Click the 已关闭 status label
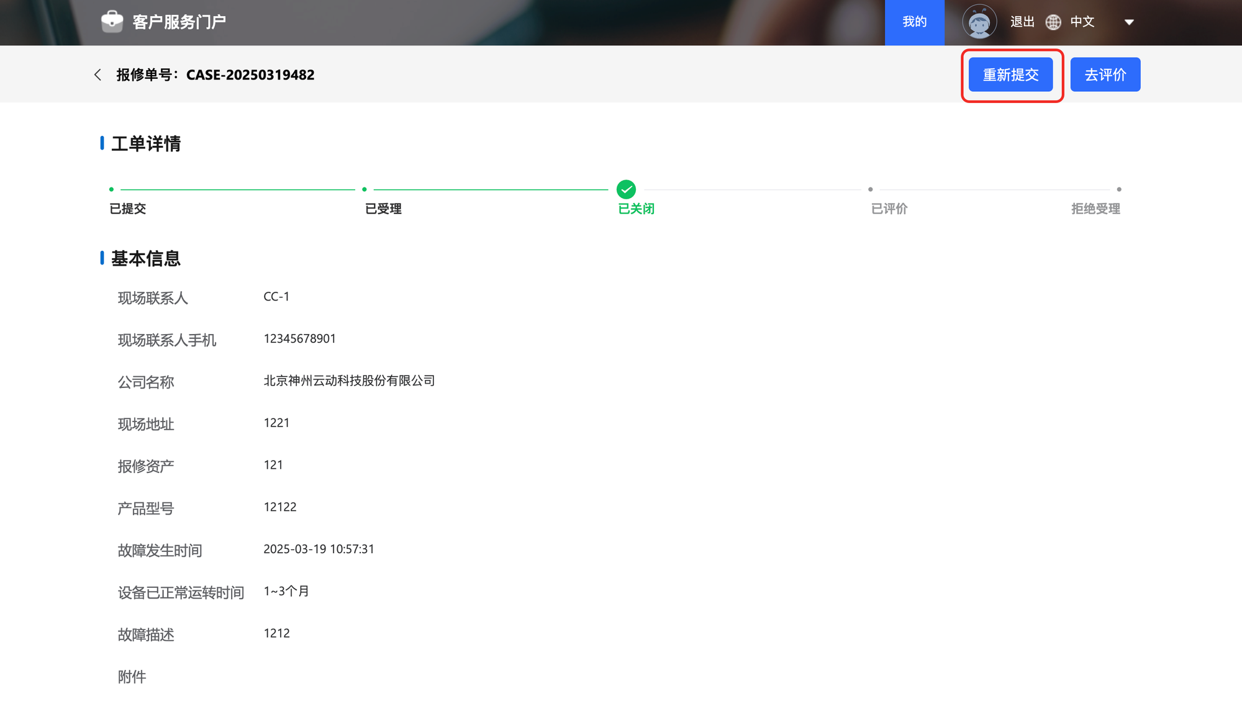This screenshot has height=704, width=1242. tap(636, 209)
